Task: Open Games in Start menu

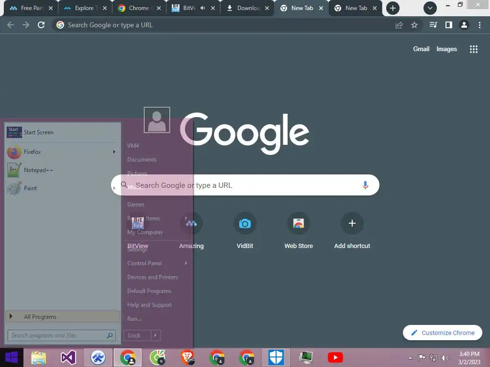Action: click(135, 205)
